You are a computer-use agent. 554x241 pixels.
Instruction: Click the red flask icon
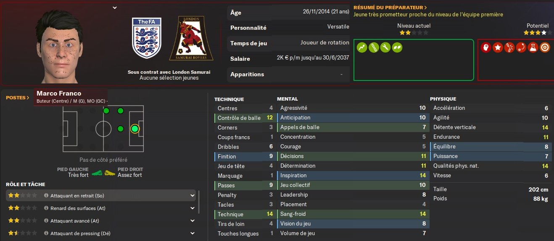coord(533,48)
